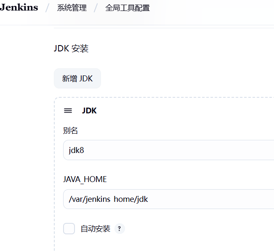Focus the 别名 input containing jdk8
The height and width of the screenshot is (252, 274).
coord(168,150)
